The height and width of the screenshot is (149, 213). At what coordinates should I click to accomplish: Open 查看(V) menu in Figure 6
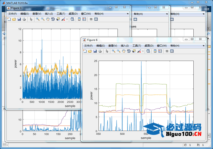click(x=113, y=46)
